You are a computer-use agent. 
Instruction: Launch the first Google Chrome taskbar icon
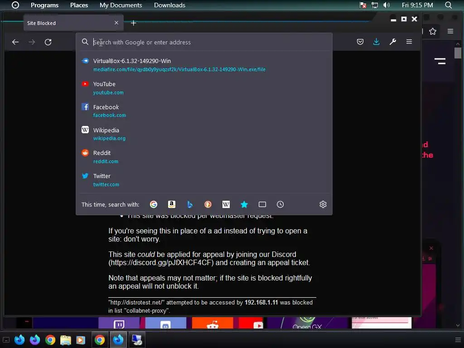(50, 340)
